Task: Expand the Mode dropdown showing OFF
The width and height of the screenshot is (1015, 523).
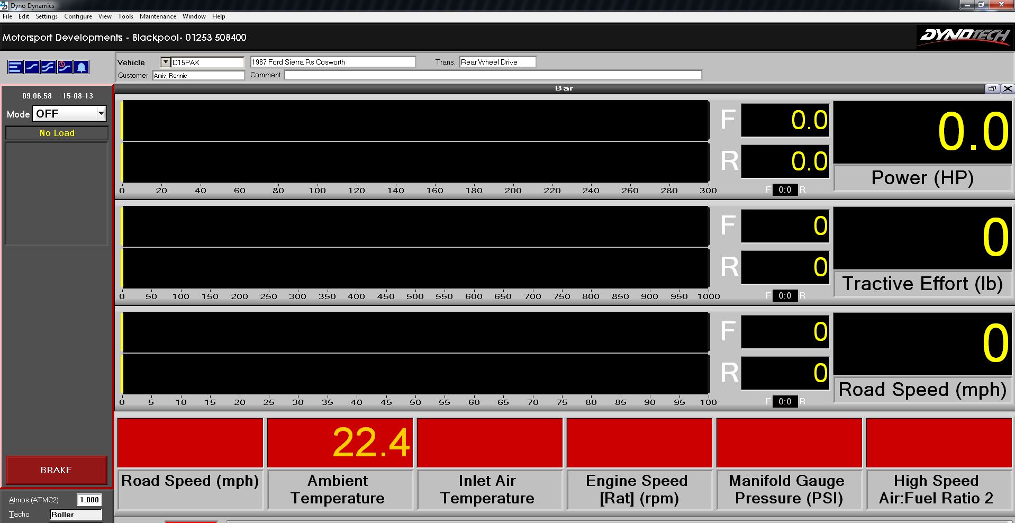Action: coord(101,113)
